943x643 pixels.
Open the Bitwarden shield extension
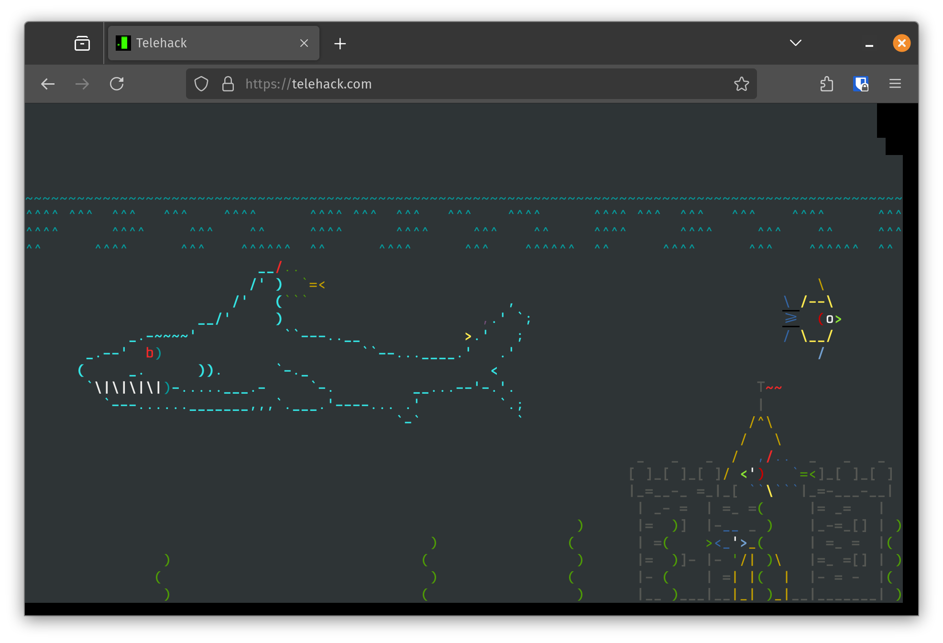tap(861, 84)
